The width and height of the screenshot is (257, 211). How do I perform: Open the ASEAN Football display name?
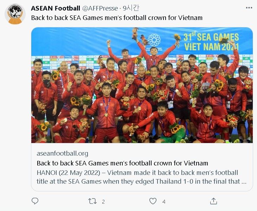coord(56,8)
